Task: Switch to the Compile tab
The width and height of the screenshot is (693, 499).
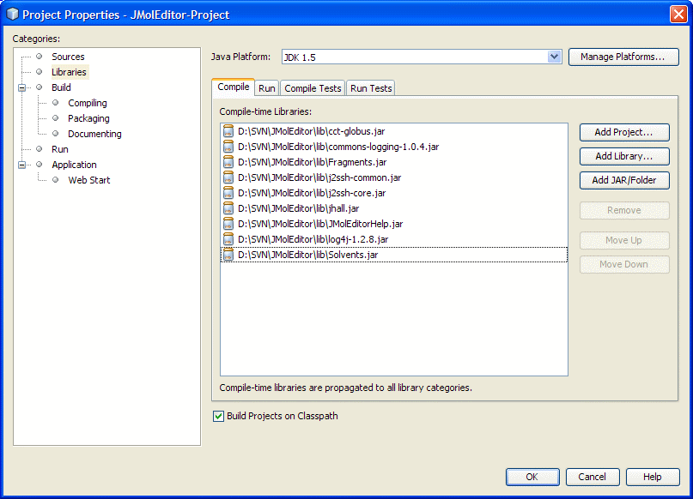Action: (x=234, y=87)
